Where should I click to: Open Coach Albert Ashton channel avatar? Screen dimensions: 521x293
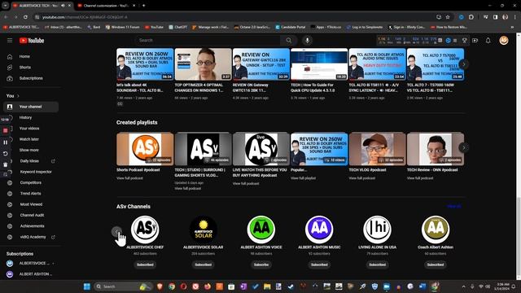pyautogui.click(x=436, y=229)
